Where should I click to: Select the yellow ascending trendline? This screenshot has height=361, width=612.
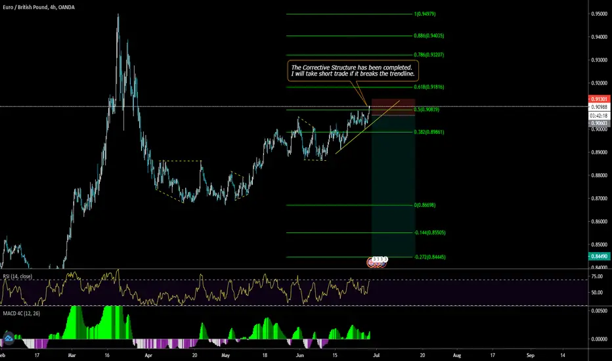tap(367, 127)
